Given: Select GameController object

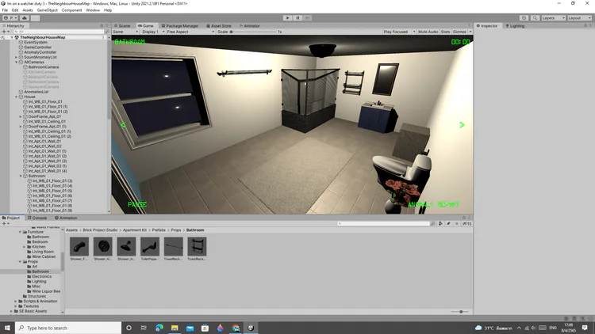Looking at the screenshot, I should (x=37, y=47).
